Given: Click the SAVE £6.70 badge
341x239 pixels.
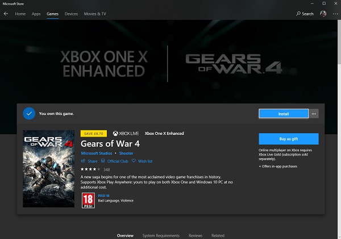Looking at the screenshot, I should pyautogui.click(x=94, y=133).
